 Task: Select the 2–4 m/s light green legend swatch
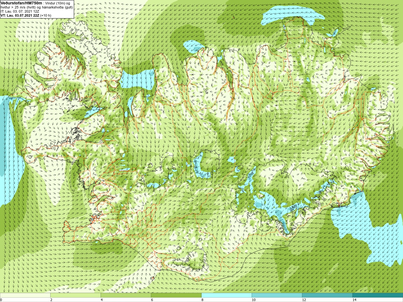(76, 295)
